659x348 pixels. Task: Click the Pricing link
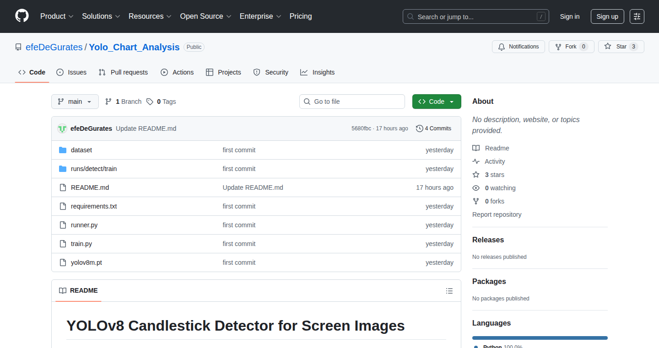301,16
